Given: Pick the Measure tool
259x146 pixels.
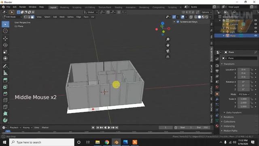Looking at the screenshot, I should point(5,73).
